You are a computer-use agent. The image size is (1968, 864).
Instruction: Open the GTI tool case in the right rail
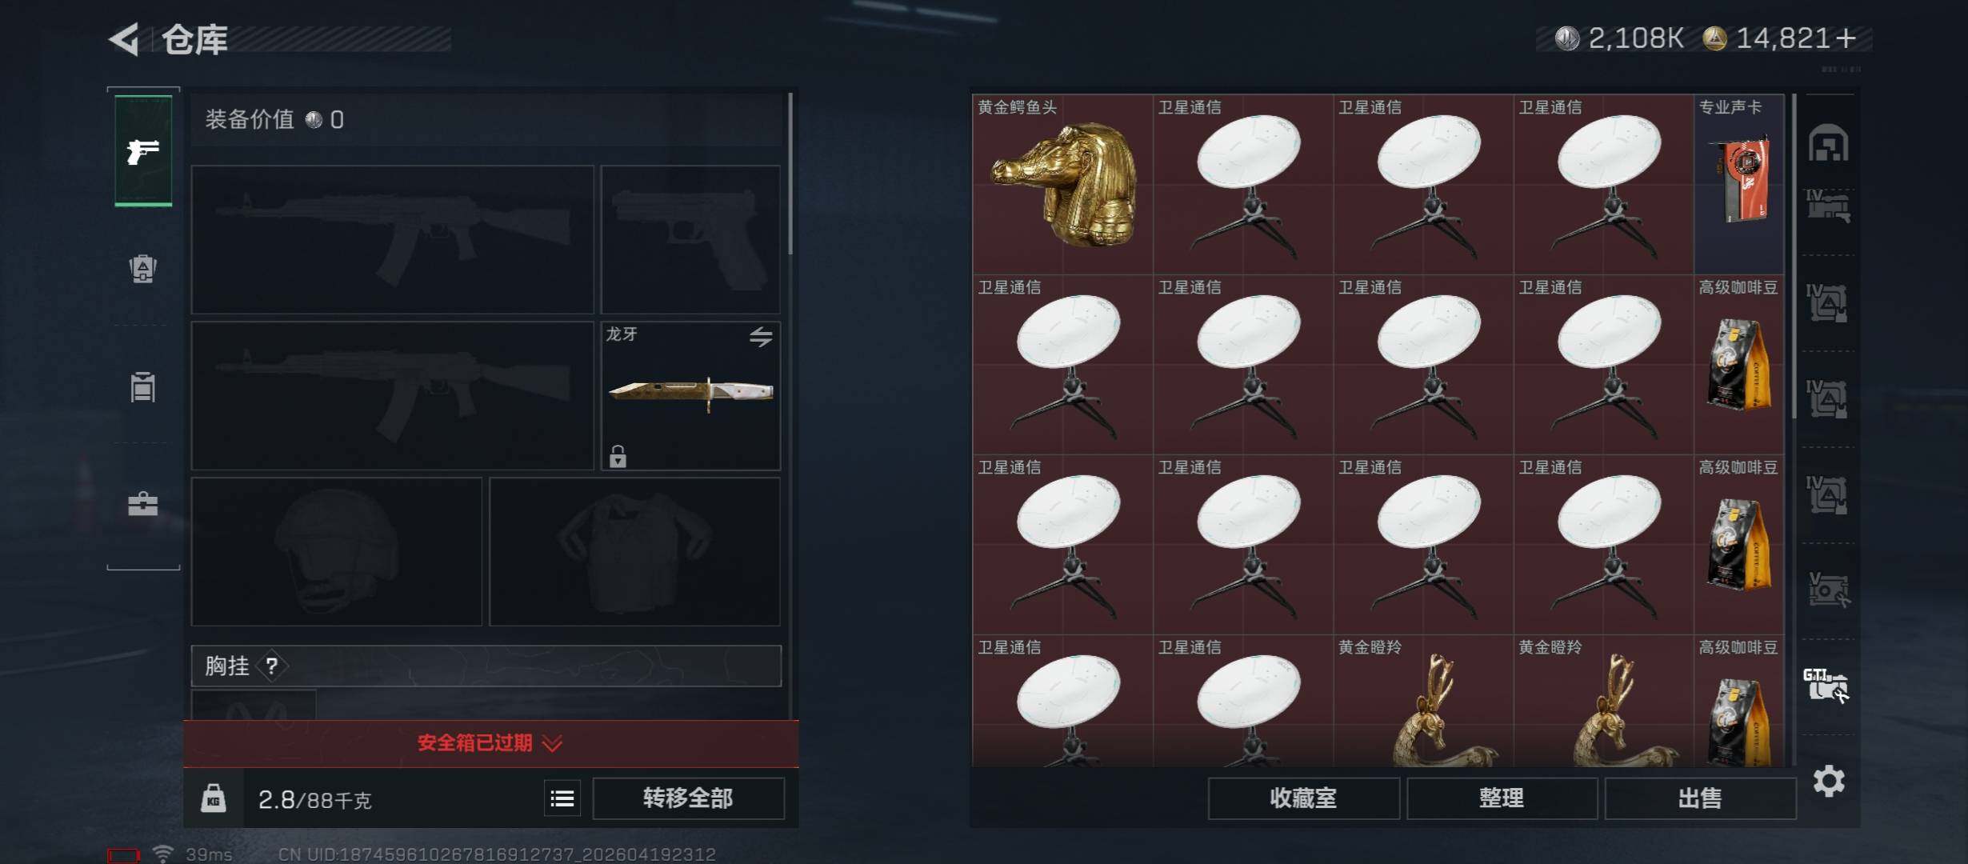click(1826, 685)
